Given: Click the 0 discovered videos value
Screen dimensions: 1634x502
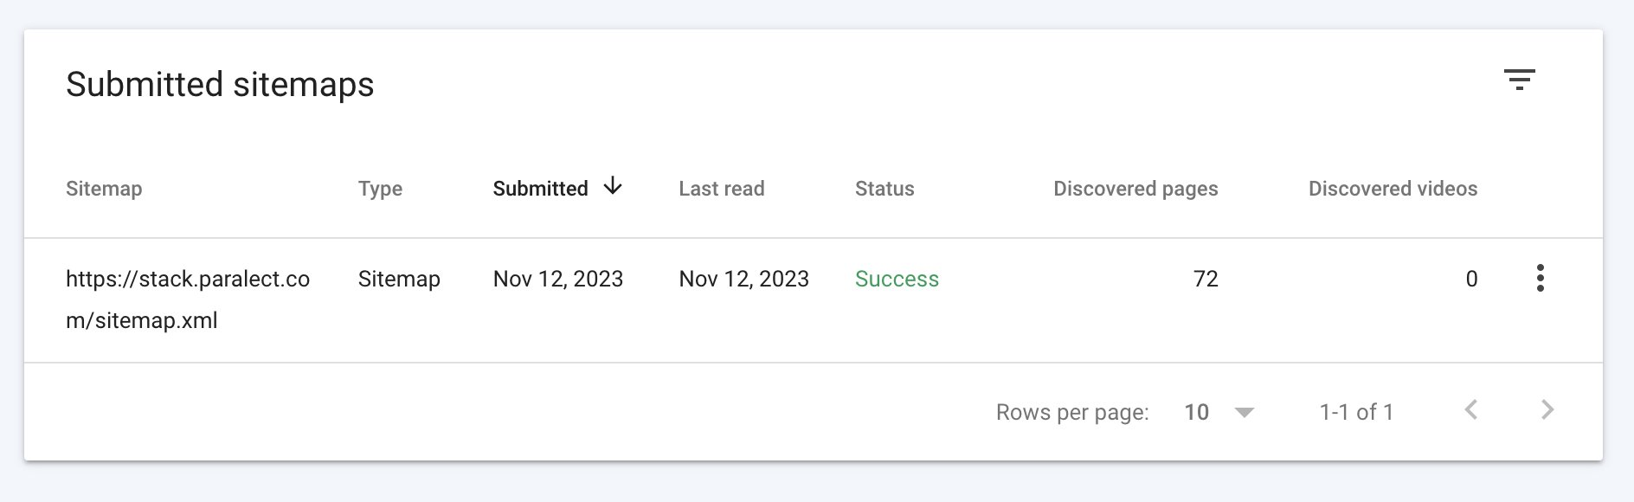Looking at the screenshot, I should click(1470, 279).
